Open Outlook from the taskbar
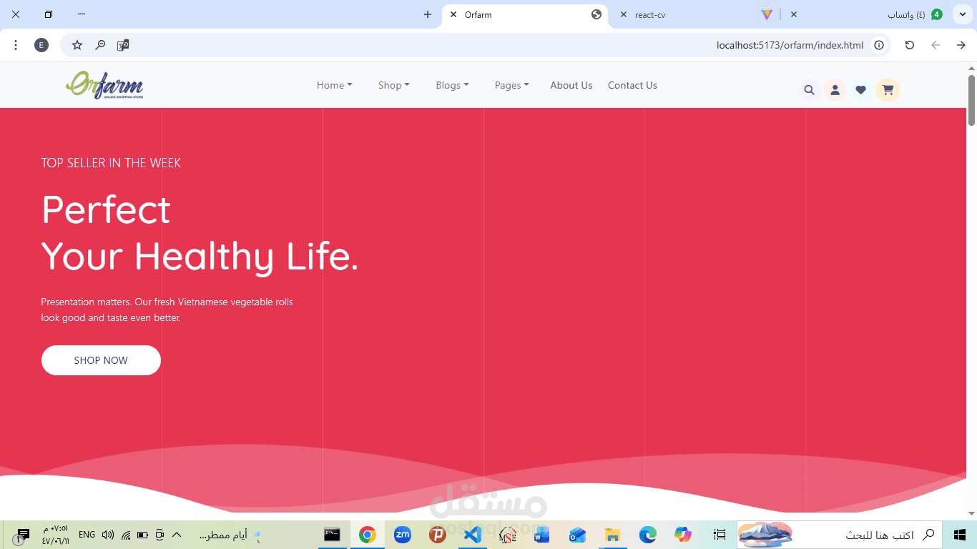 (577, 535)
